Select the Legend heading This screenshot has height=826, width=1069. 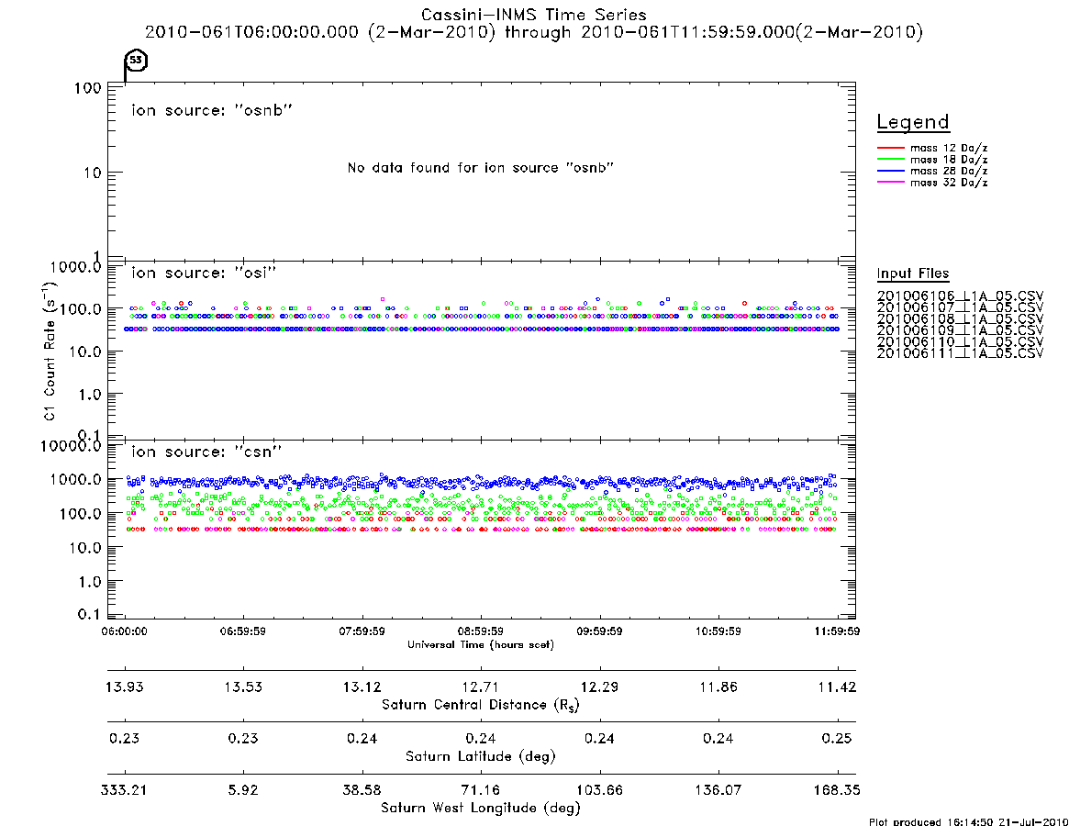(913, 122)
